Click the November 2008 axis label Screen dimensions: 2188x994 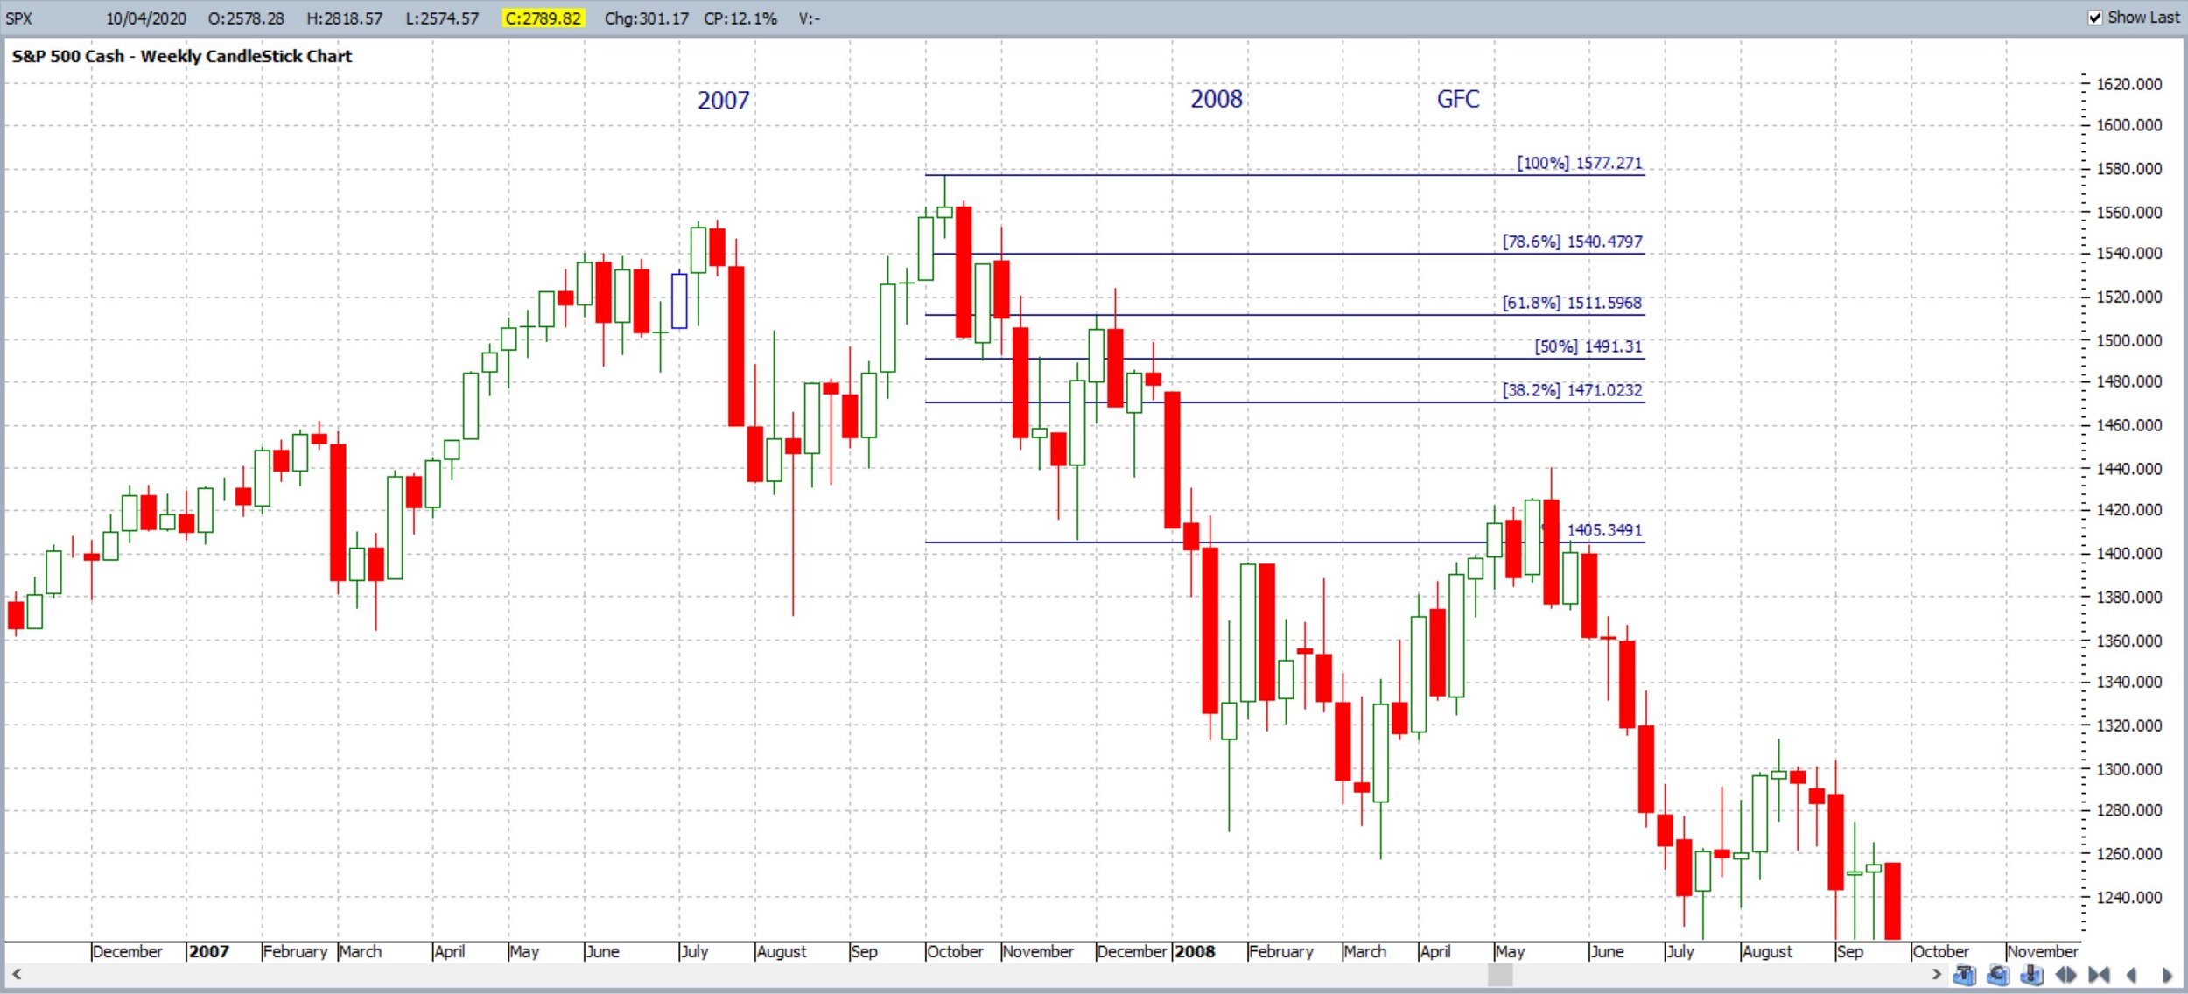click(2043, 951)
